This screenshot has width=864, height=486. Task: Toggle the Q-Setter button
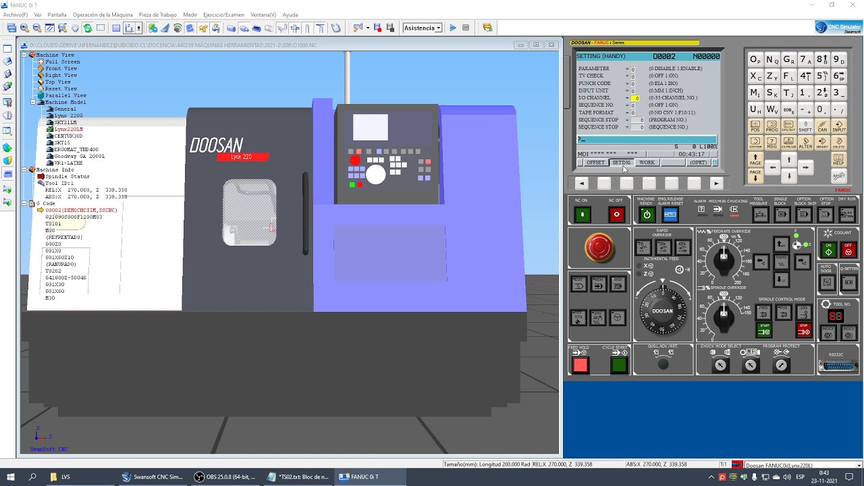pyautogui.click(x=848, y=283)
